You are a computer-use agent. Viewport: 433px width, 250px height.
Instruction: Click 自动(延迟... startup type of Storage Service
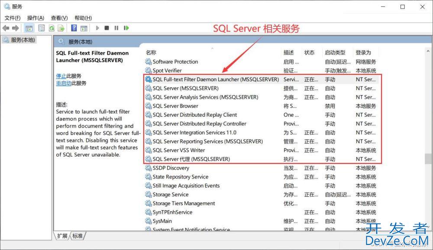click(338, 195)
